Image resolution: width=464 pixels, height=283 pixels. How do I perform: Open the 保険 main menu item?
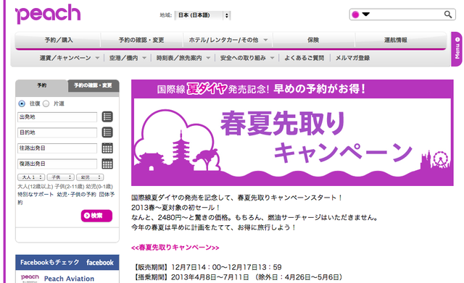[x=313, y=40]
